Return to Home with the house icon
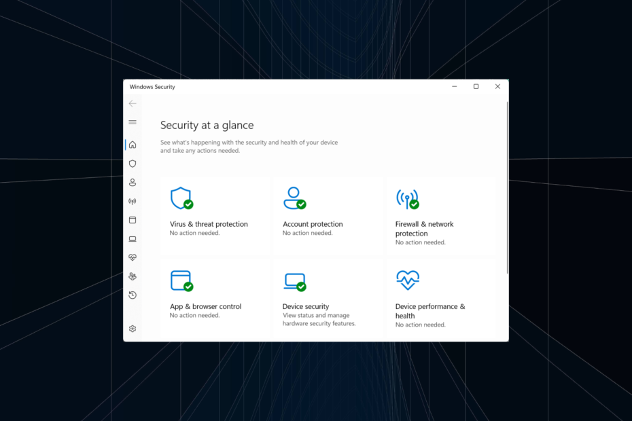 pos(133,145)
